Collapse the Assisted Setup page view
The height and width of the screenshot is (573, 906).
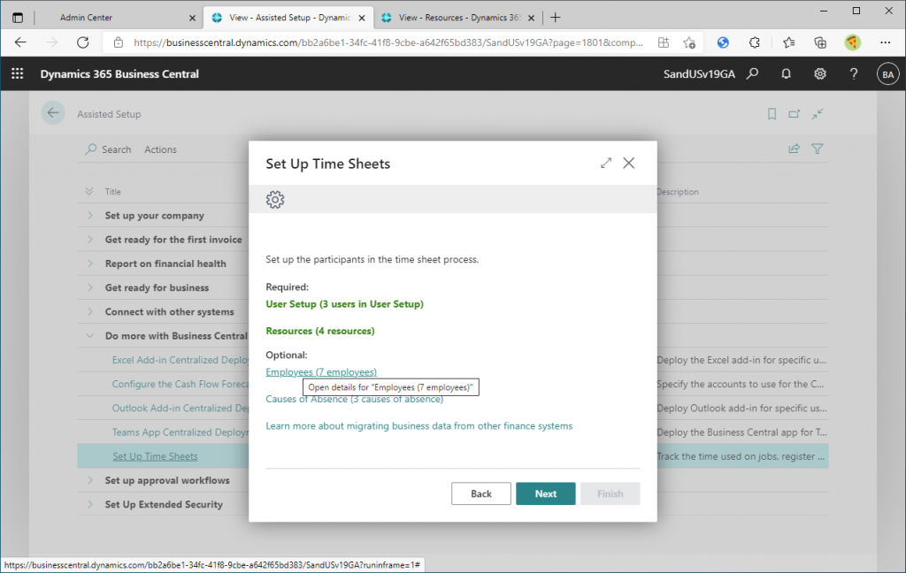[817, 114]
